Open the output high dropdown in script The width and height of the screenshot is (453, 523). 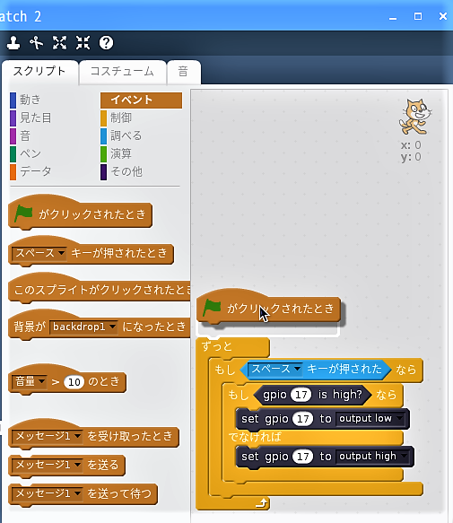point(372,456)
